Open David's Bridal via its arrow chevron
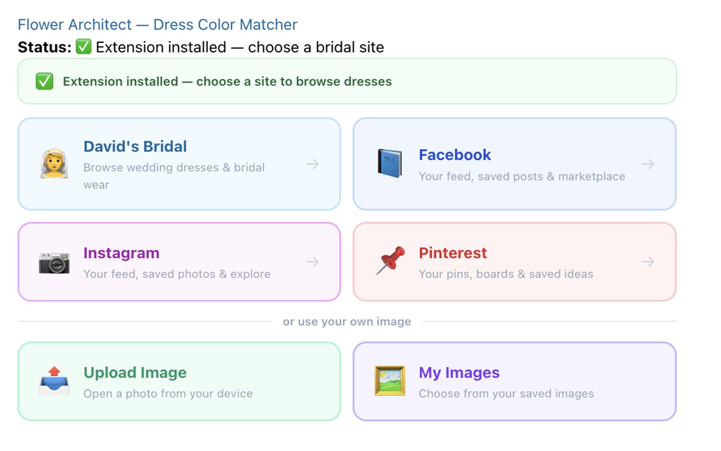This screenshot has height=451, width=721. click(x=313, y=164)
